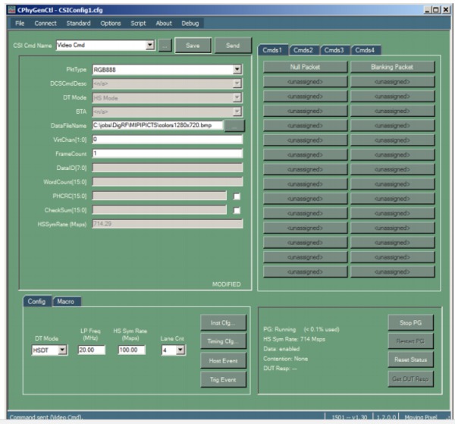Image resolution: width=455 pixels, height=424 pixels.
Task: Expand the HS Mode DT Mode dropdown
Action: [x=237, y=98]
